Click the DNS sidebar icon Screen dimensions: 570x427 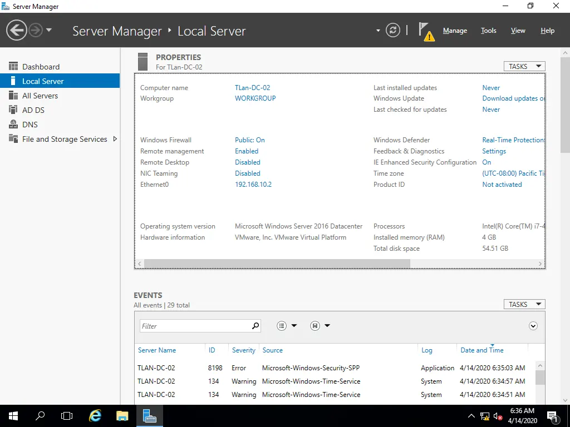click(x=13, y=124)
